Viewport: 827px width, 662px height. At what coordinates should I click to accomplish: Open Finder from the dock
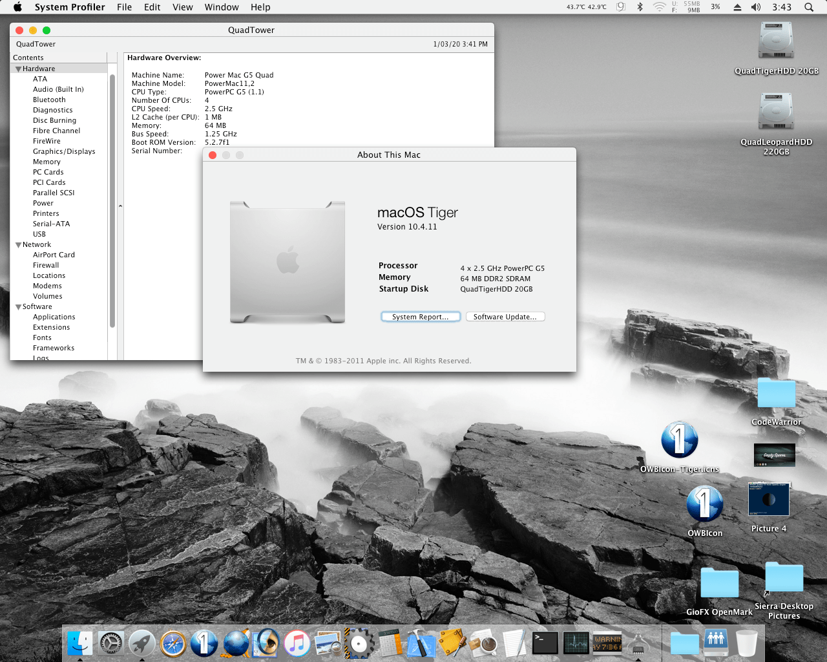pos(79,643)
